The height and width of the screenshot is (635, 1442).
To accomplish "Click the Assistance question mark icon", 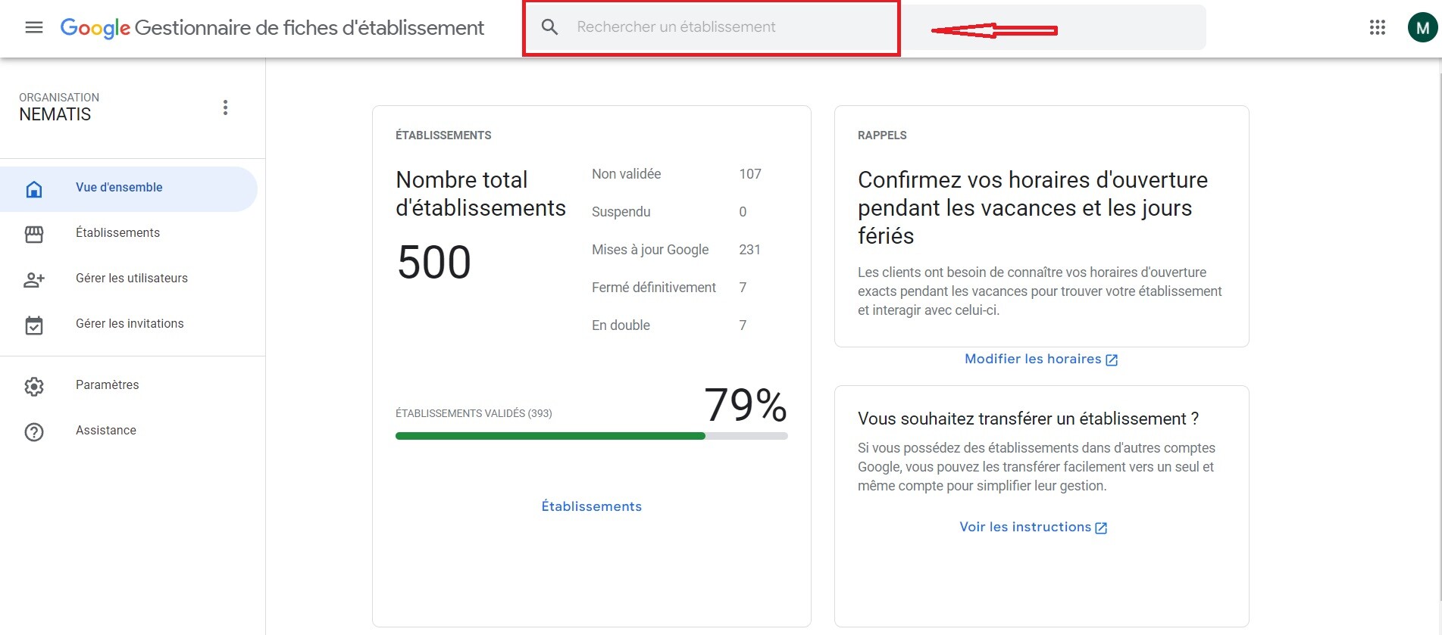I will pos(34,431).
